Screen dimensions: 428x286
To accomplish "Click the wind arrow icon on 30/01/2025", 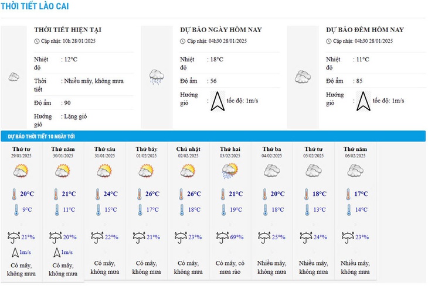I will click(57, 253).
